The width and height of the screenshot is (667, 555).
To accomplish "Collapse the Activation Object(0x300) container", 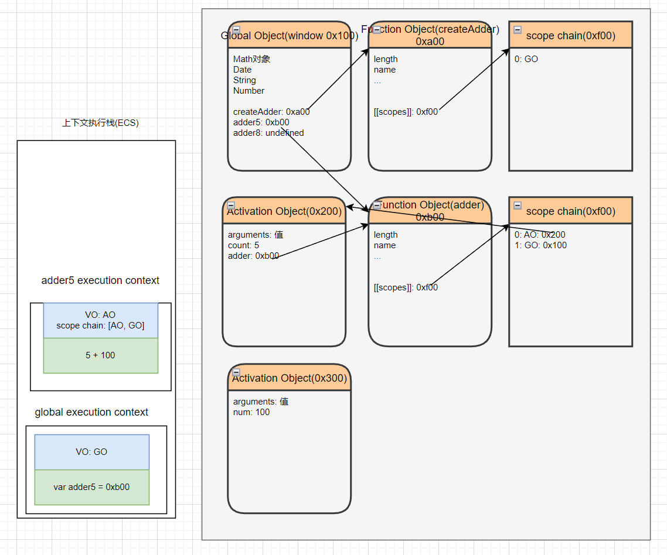I will [x=236, y=372].
